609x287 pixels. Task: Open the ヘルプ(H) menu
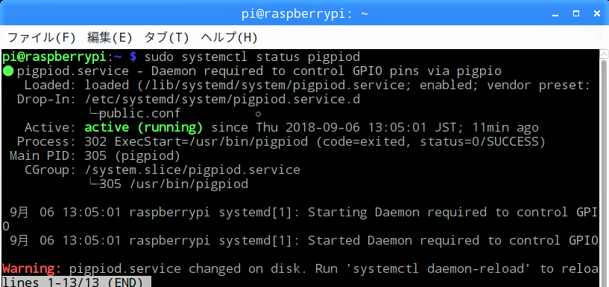coord(229,38)
